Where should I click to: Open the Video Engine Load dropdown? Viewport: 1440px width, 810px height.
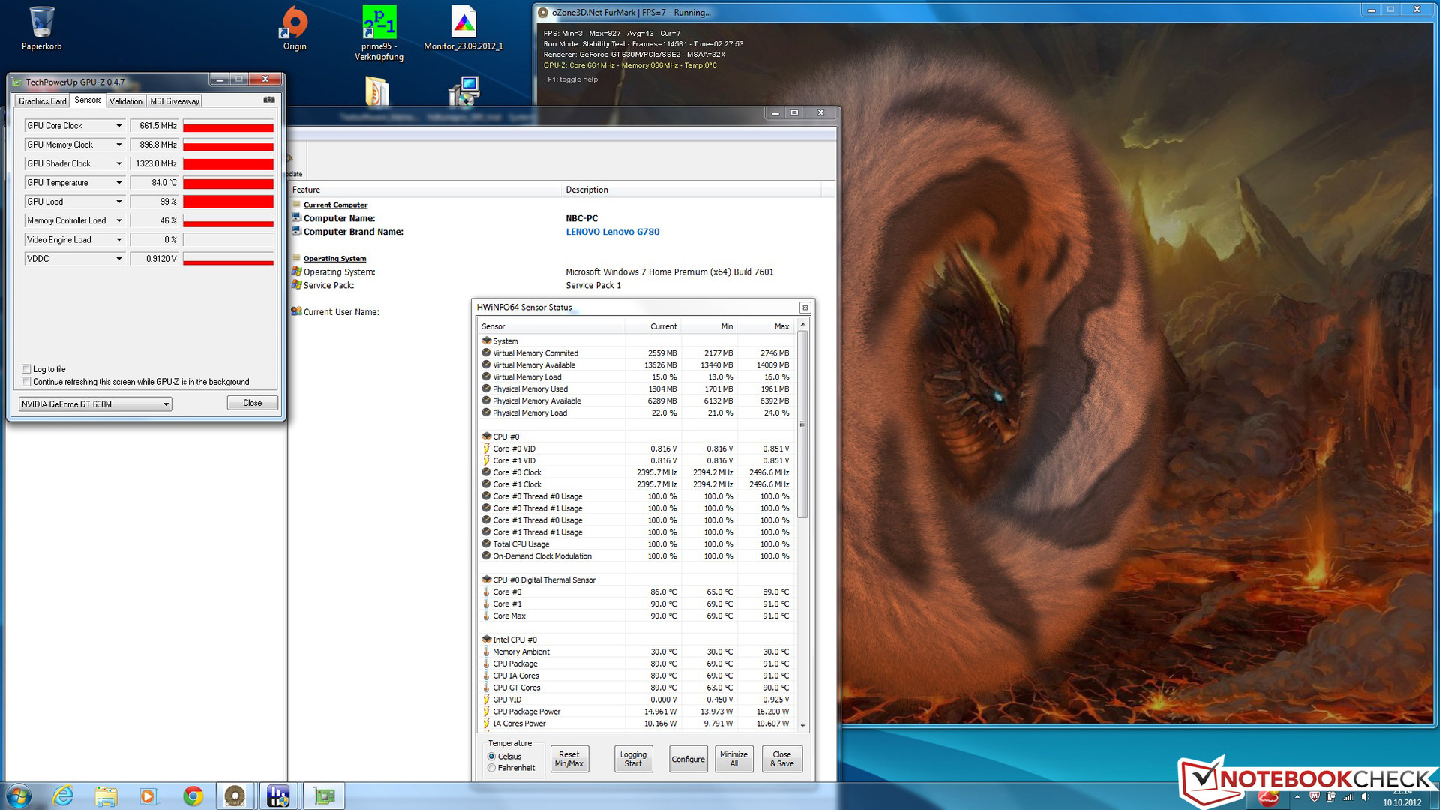(118, 240)
